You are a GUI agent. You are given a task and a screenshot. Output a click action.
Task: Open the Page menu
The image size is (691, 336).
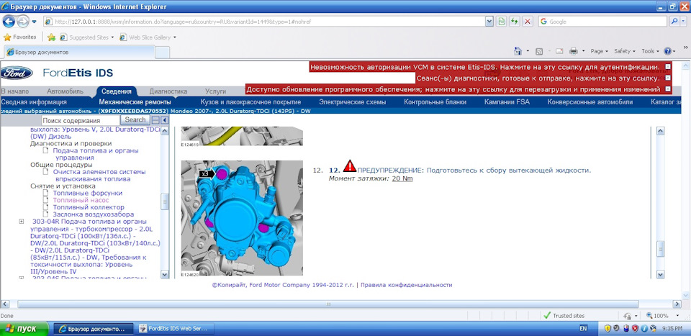coord(599,52)
